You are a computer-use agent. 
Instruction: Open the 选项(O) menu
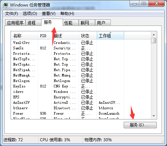pyautogui.click(x=30, y=14)
